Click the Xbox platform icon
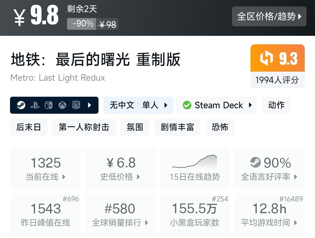Screen dimensions: 315x238 click(62, 105)
